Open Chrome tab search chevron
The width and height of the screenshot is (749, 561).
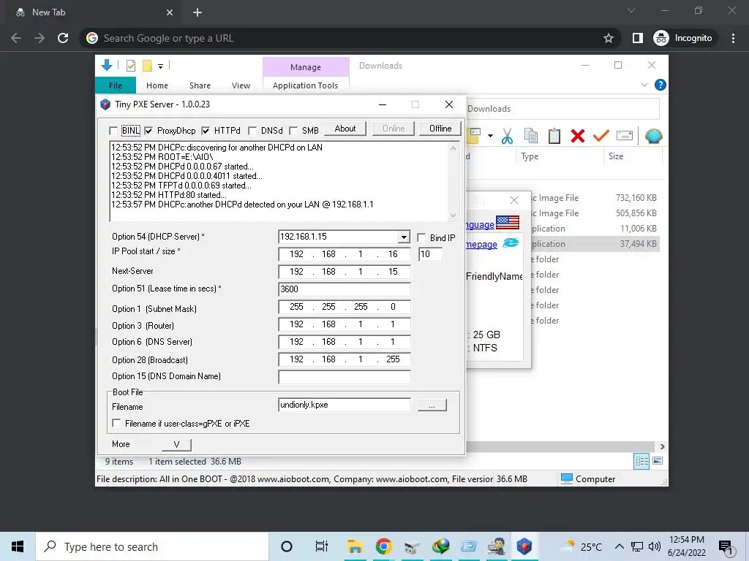coord(631,10)
